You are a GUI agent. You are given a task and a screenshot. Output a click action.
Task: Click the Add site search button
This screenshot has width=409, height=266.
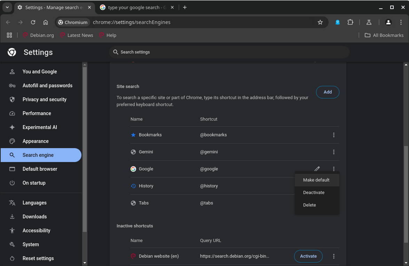(328, 92)
